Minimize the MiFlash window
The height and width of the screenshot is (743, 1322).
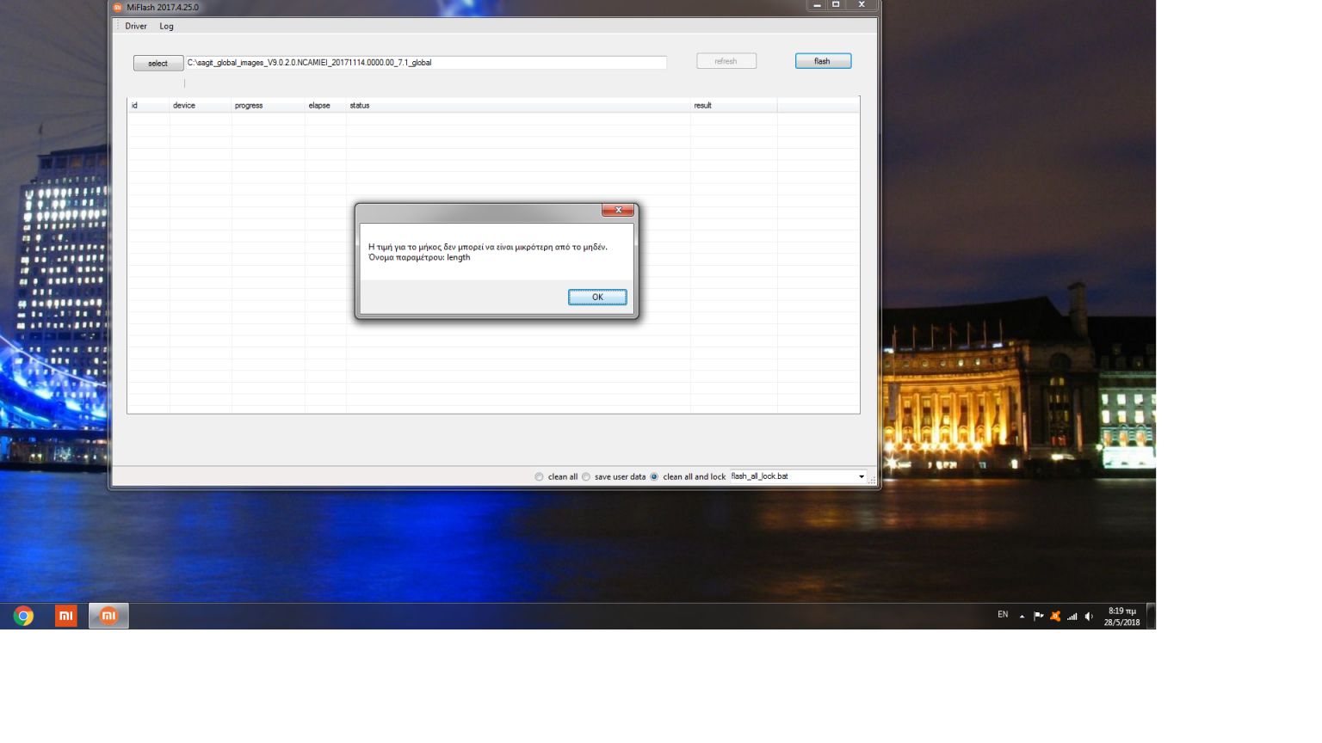[x=817, y=5]
